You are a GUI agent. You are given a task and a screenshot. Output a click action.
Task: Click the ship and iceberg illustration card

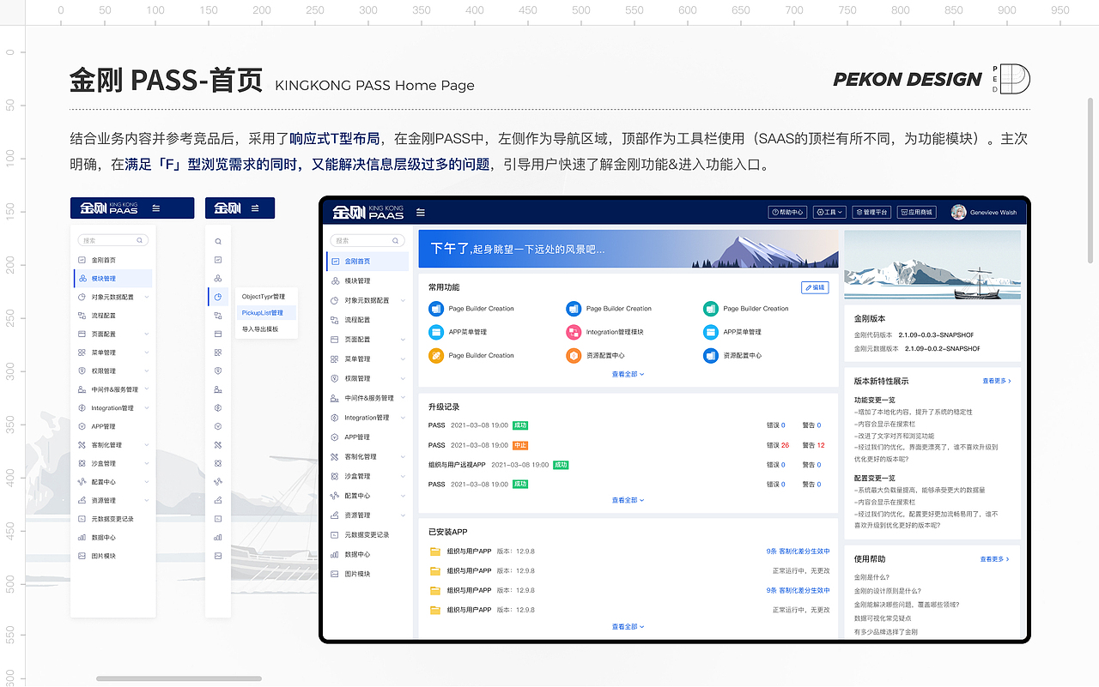click(x=932, y=265)
